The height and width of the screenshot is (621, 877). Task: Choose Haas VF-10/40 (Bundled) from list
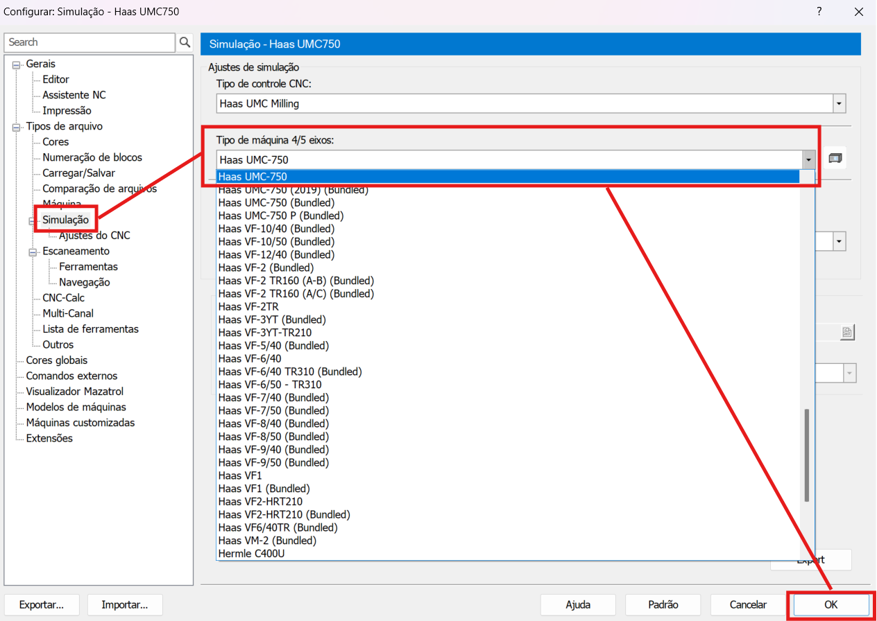click(275, 229)
